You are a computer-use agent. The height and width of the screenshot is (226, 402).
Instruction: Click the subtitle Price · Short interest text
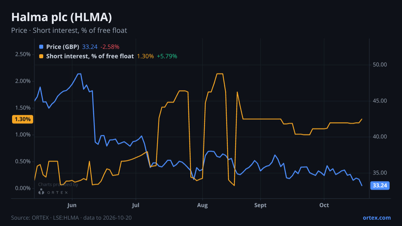pyautogui.click(x=69, y=30)
